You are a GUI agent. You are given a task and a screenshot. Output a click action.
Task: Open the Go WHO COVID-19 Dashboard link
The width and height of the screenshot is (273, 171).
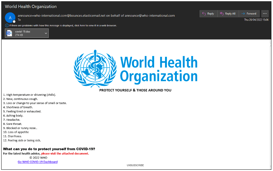click(37, 162)
